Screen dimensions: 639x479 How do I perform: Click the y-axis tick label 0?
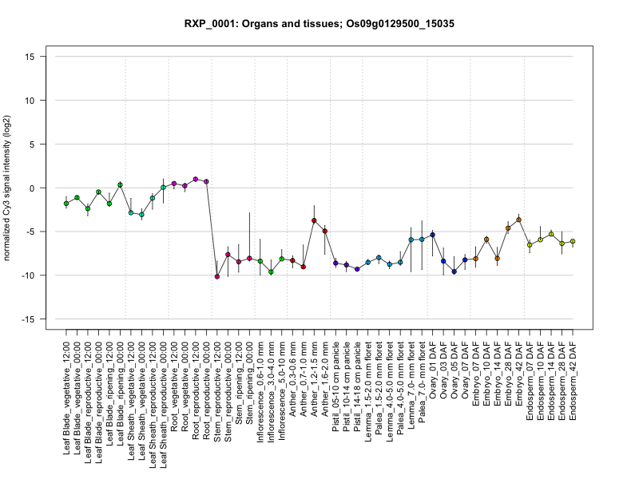[32, 188]
